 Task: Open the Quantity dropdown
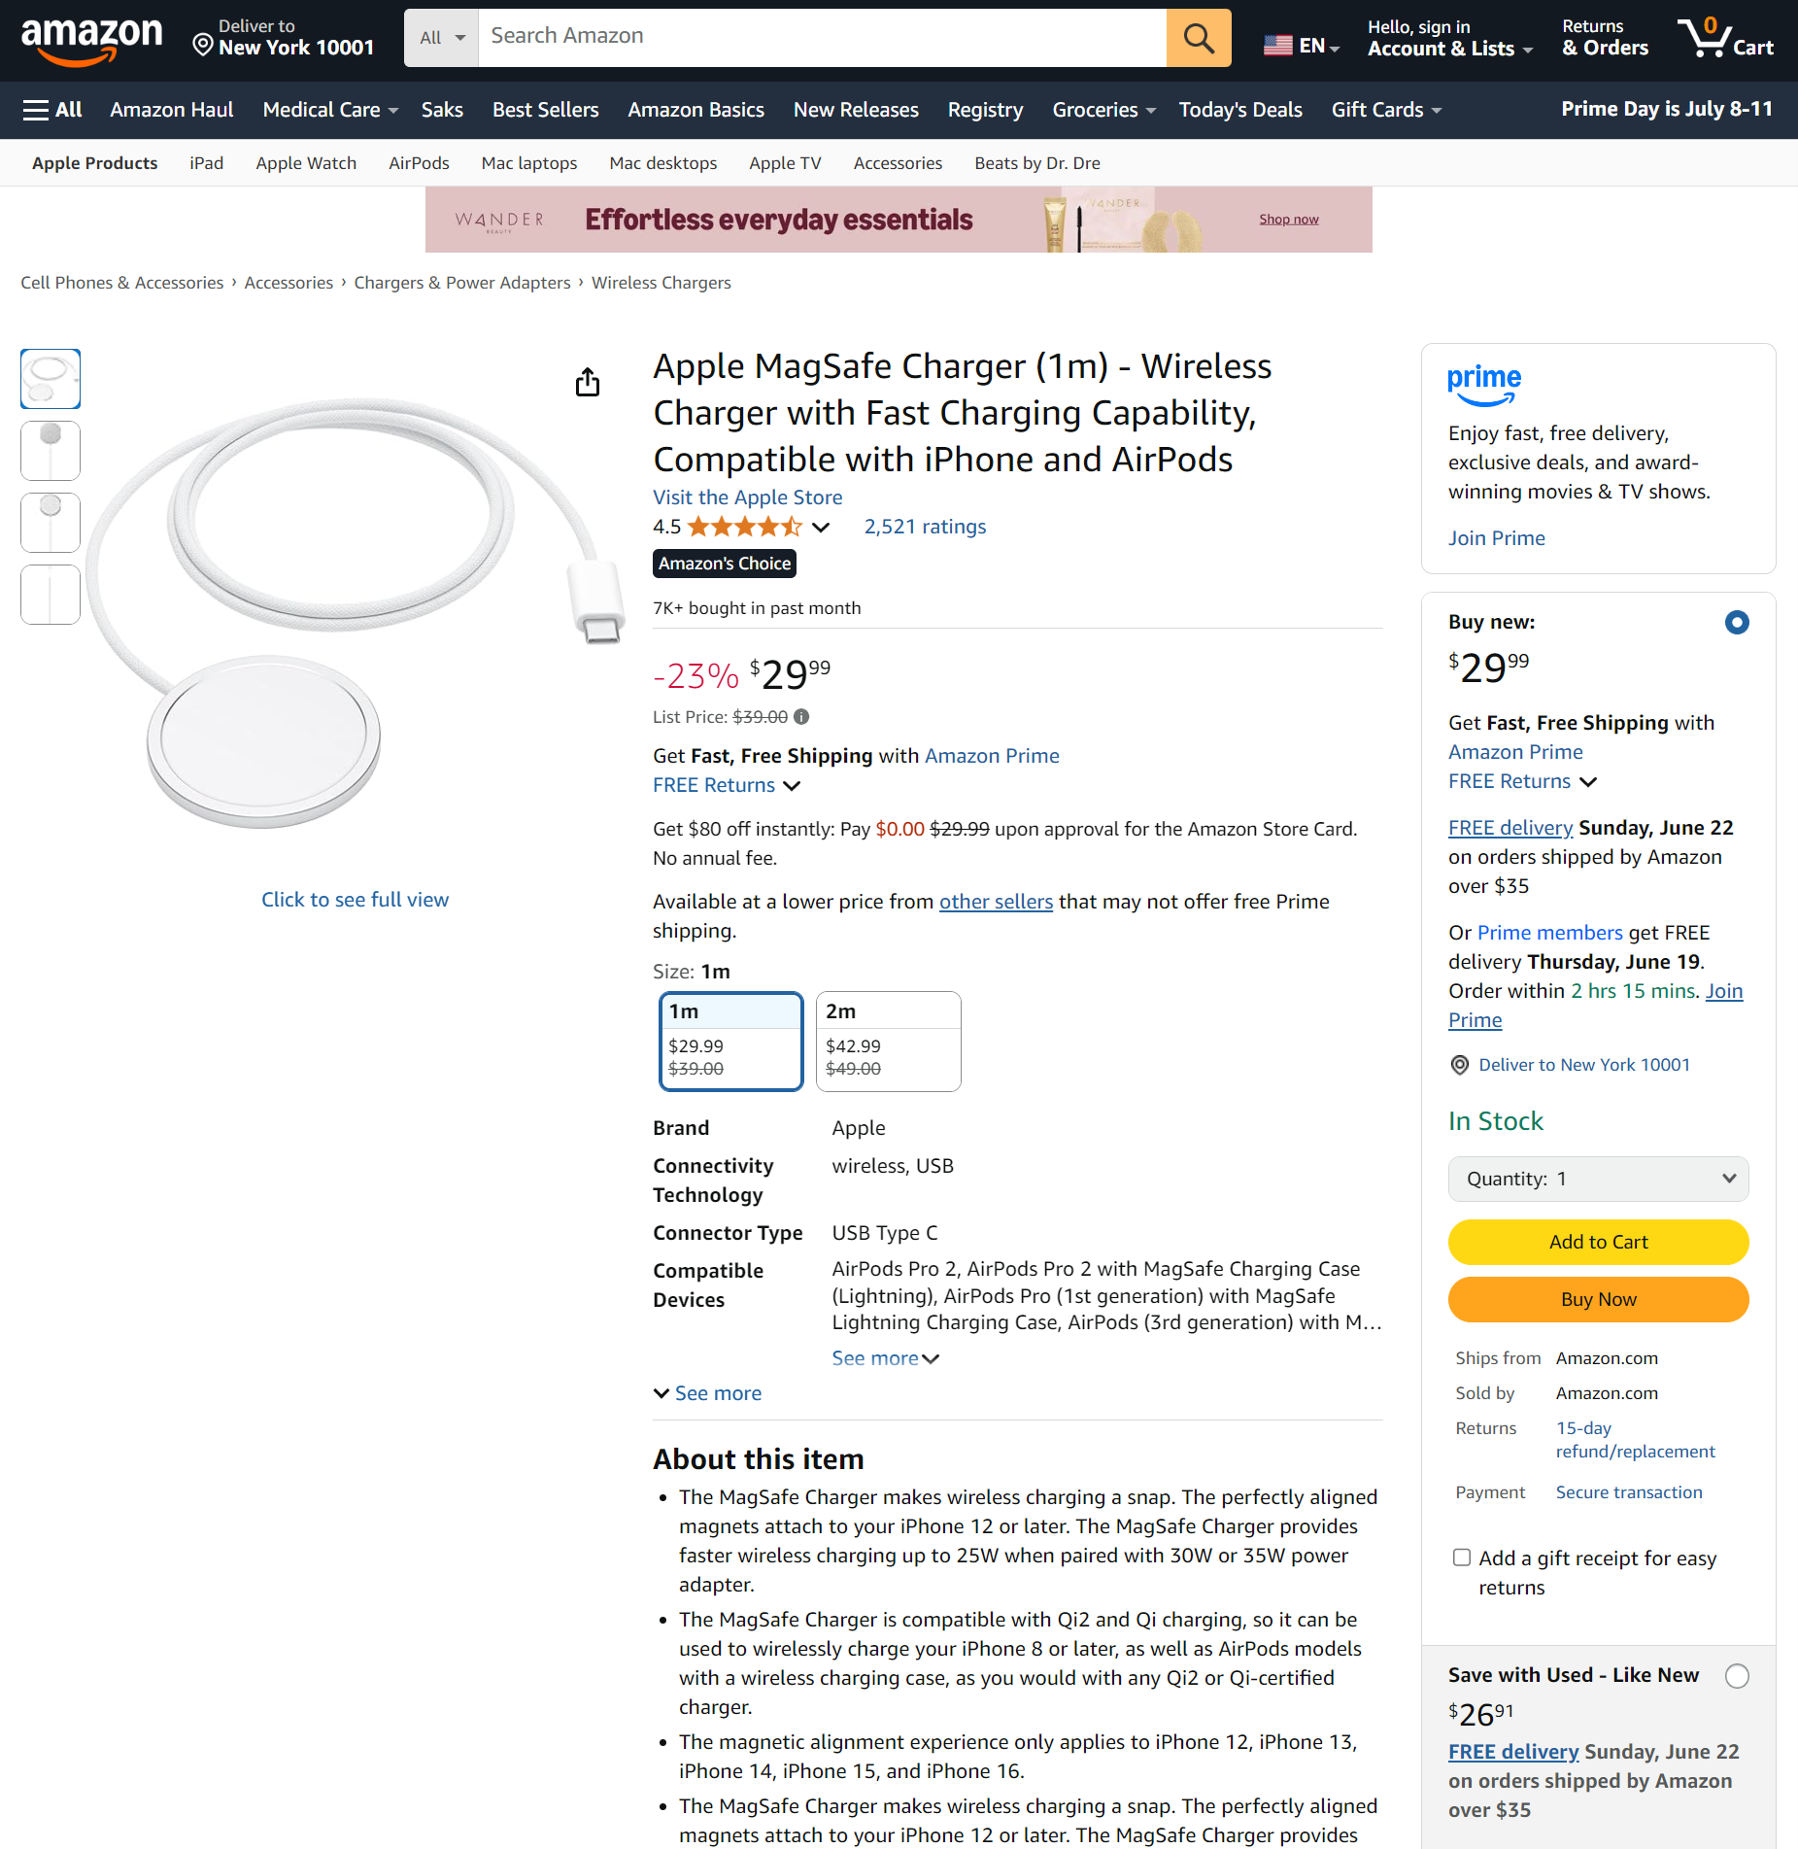click(x=1598, y=1179)
